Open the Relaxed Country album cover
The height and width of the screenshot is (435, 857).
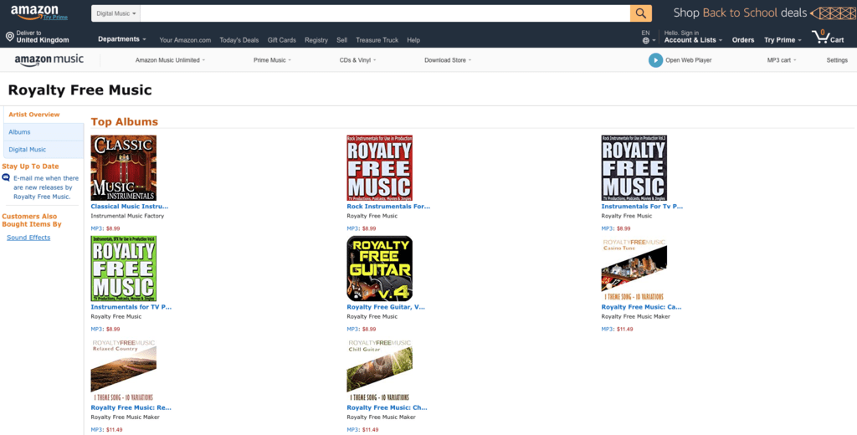[124, 370]
